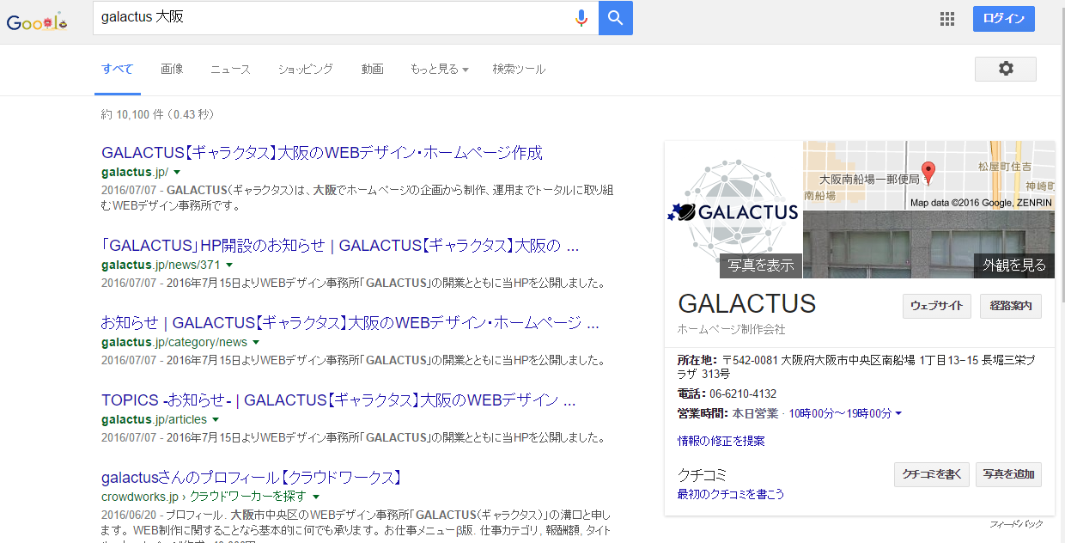Open 「GALACTUS」HP開設のお知らせ result
Image resolution: width=1065 pixels, height=543 pixels.
point(340,246)
